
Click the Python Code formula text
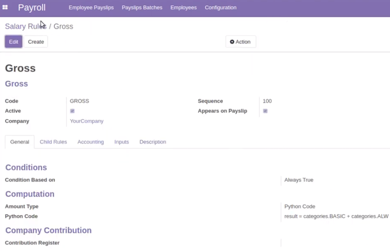[336, 216]
